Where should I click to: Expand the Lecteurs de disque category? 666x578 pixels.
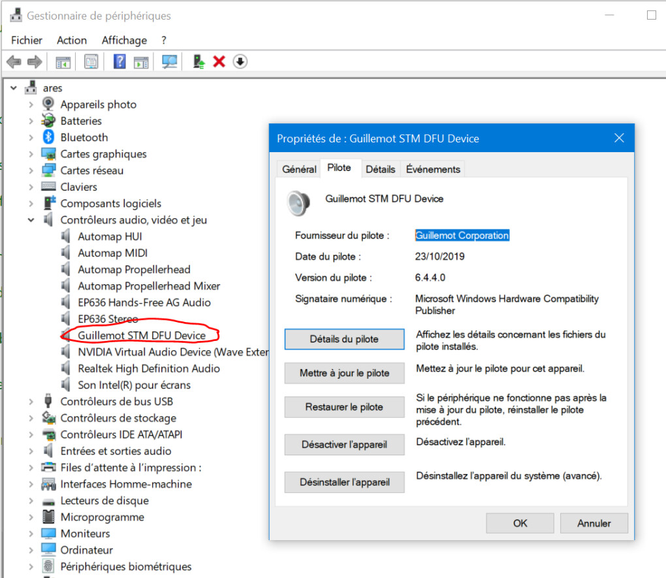pyautogui.click(x=31, y=501)
